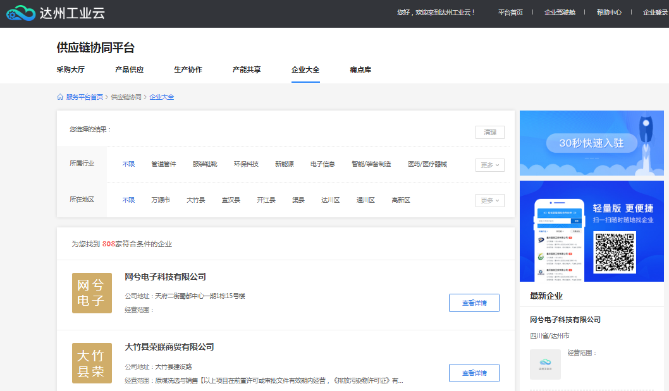Open 企业驾驶舱 in top navigation
This screenshot has width=669, height=391.
pos(560,13)
